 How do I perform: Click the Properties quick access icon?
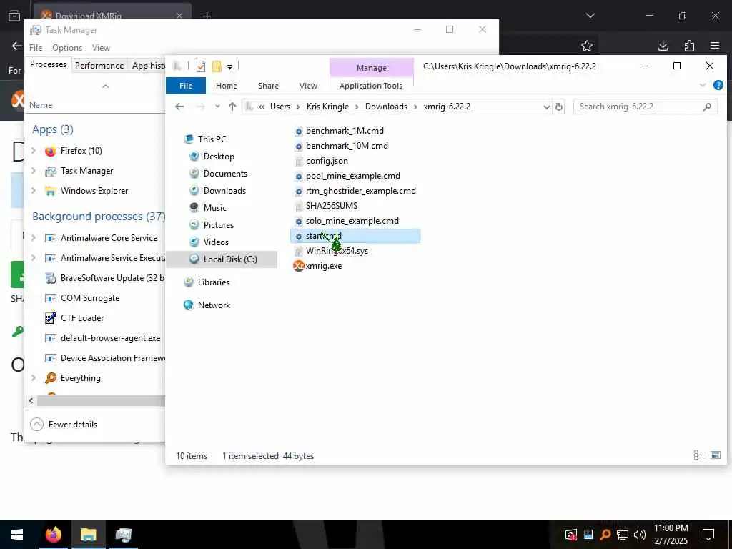[201, 66]
